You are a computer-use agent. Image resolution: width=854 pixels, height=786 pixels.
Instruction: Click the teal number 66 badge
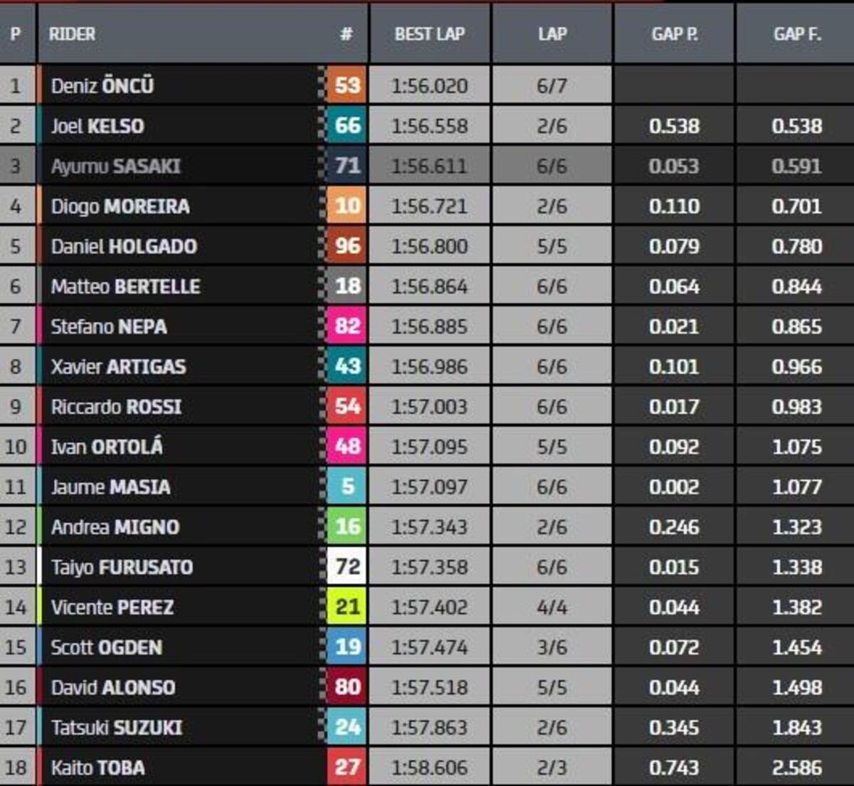pos(347,126)
